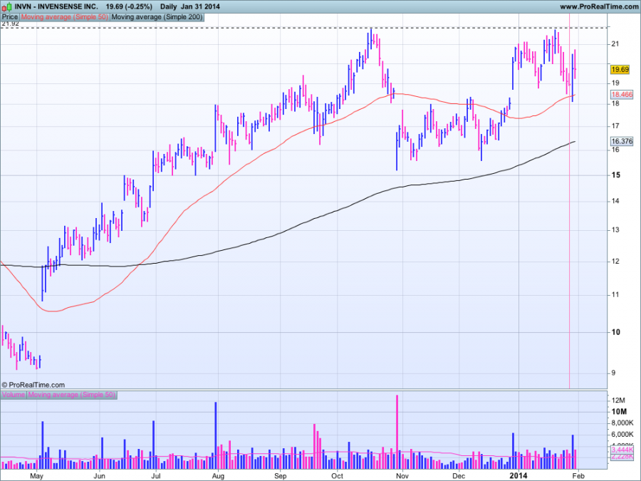Click the 19.69 (-0.25%) quote text

tap(129, 6)
